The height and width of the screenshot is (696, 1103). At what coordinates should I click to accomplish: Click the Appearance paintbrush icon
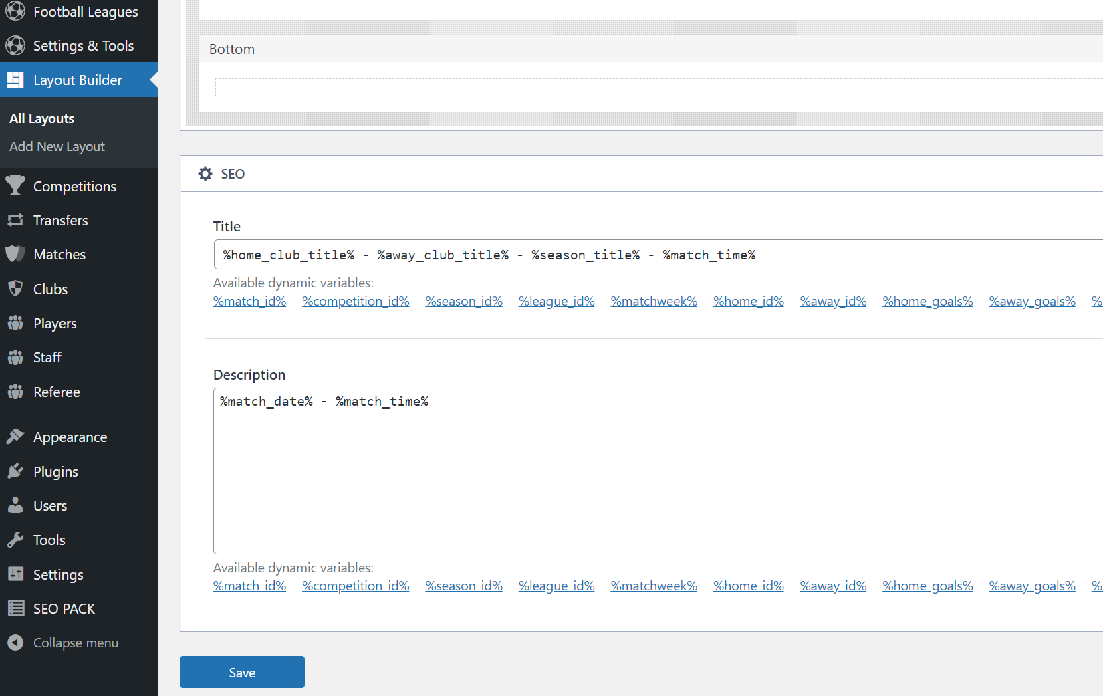(15, 437)
